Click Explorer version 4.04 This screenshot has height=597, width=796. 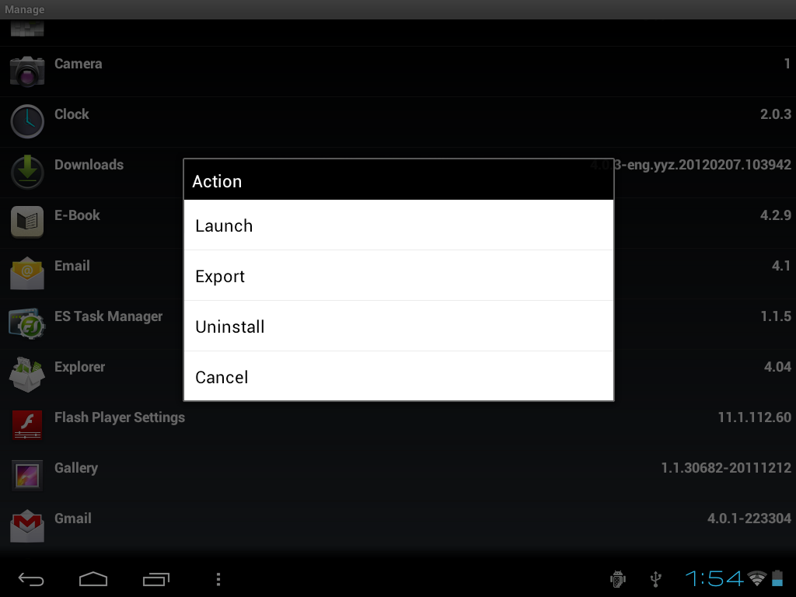777,367
